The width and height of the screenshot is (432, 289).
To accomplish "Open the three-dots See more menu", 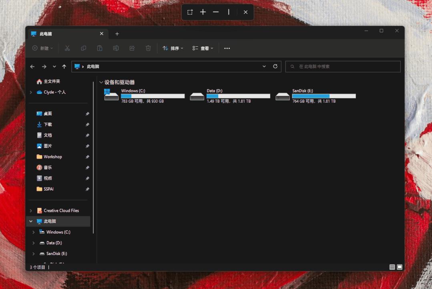I will pos(227,48).
